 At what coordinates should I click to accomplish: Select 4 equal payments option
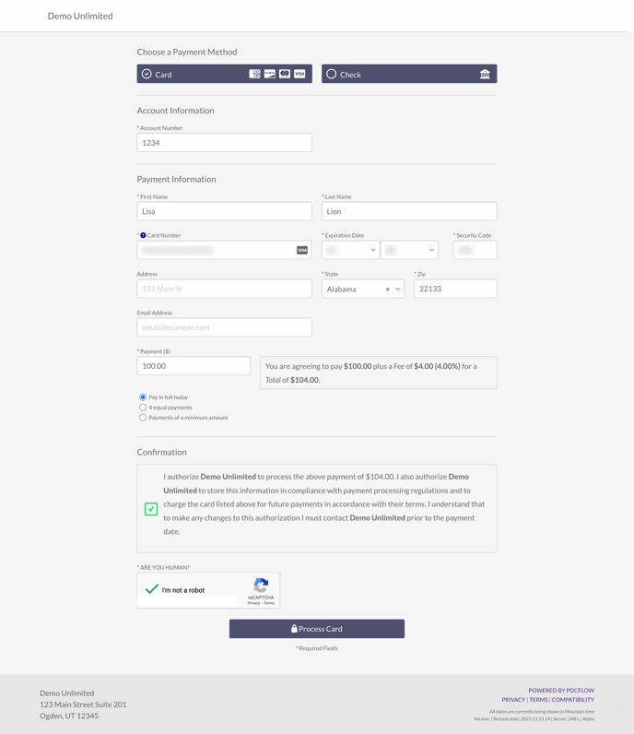[143, 408]
